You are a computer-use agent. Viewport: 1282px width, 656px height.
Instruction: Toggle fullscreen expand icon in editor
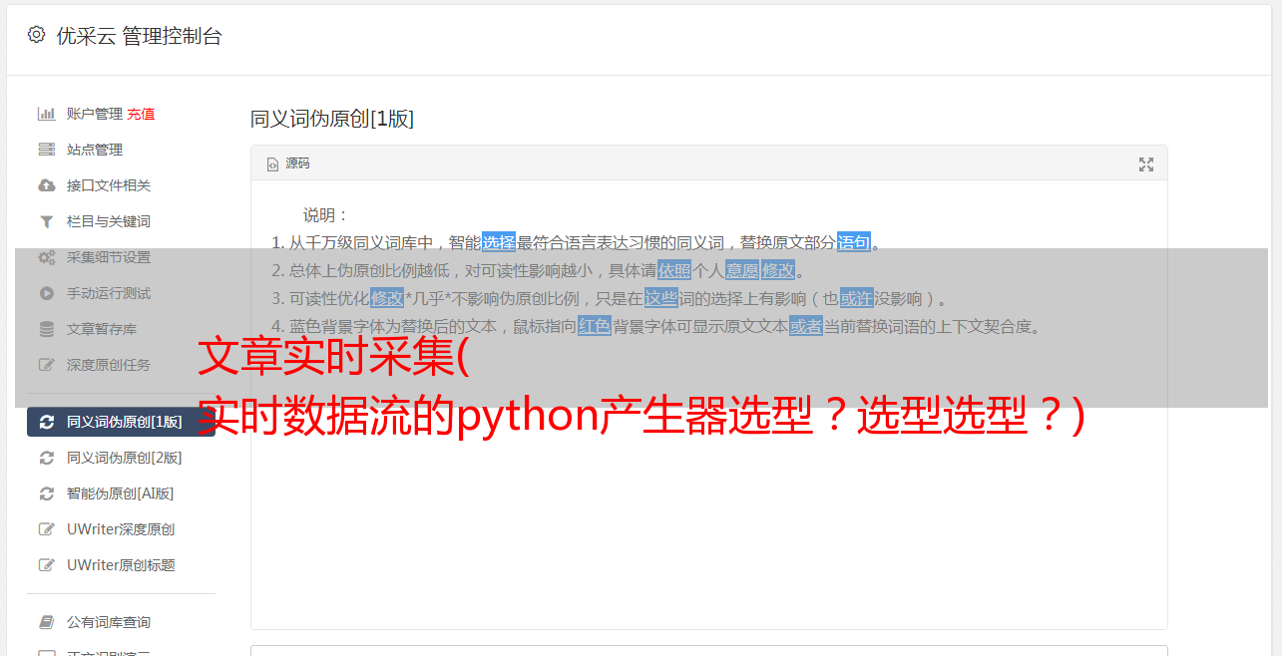(x=1146, y=164)
